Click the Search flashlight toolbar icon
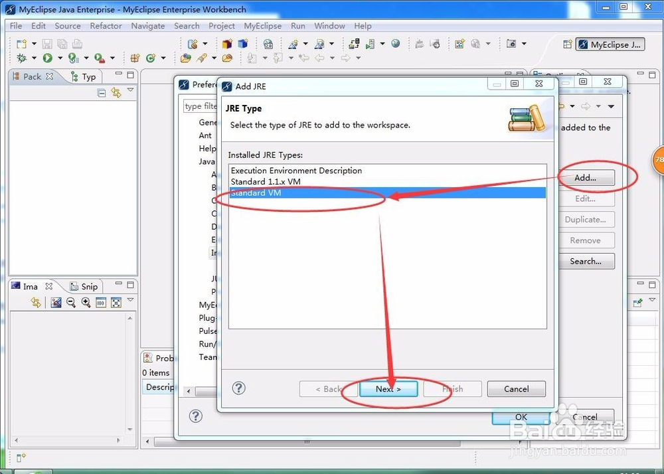This screenshot has width=664, height=474. click(x=202, y=58)
